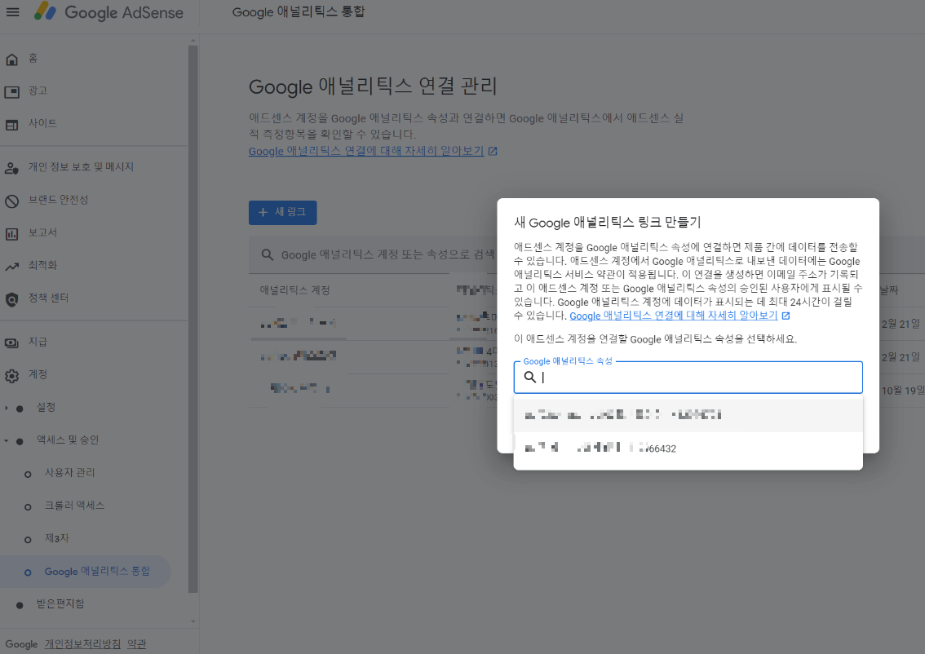This screenshot has width=925, height=654.
Task: Select the property suggestion ending in 66432
Action: (688, 449)
